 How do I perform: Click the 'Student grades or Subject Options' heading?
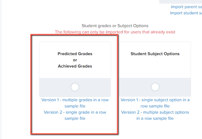click(115, 26)
